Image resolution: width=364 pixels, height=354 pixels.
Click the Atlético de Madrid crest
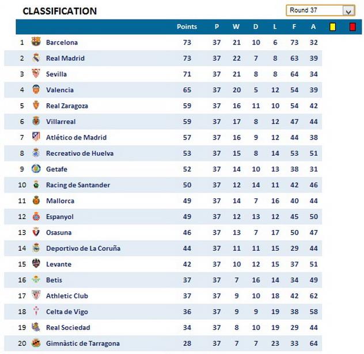36,137
